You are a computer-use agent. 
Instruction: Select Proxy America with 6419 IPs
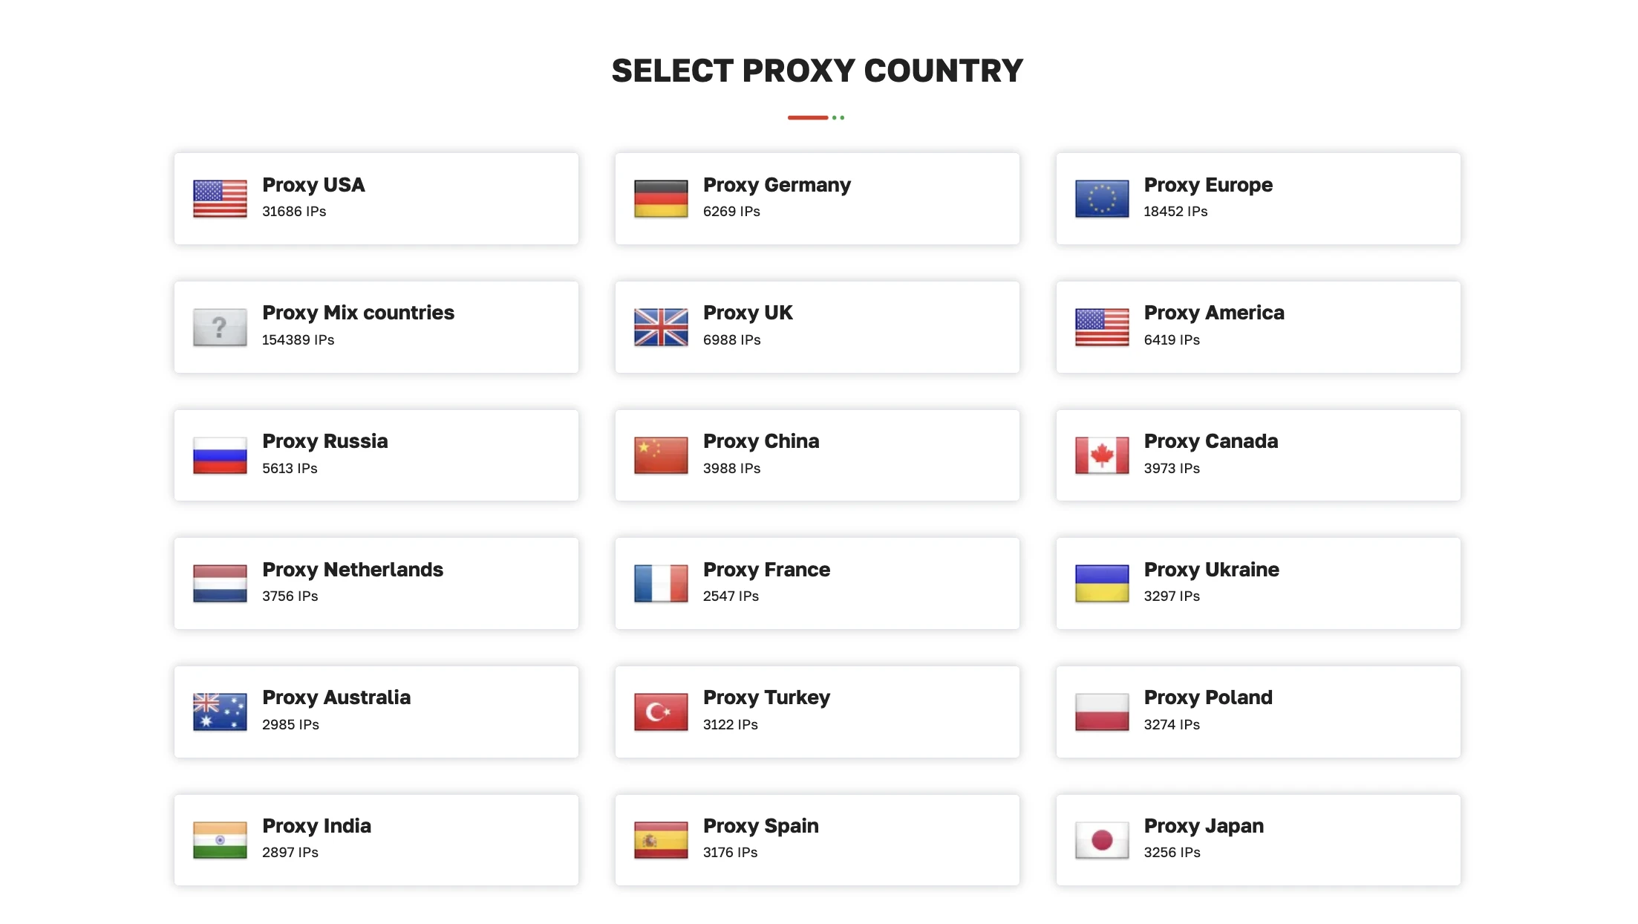pos(1258,327)
